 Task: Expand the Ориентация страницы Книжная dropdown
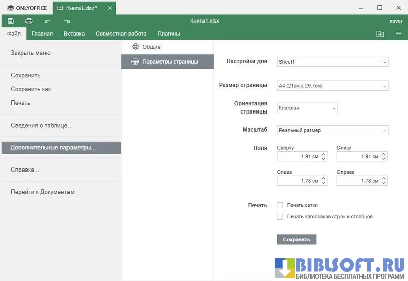pos(307,108)
